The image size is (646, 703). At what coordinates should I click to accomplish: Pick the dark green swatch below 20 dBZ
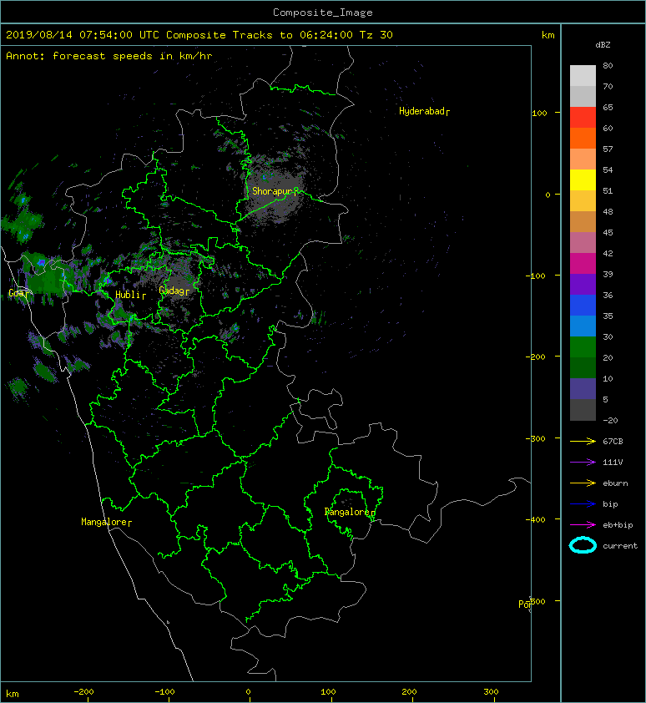tap(583, 367)
